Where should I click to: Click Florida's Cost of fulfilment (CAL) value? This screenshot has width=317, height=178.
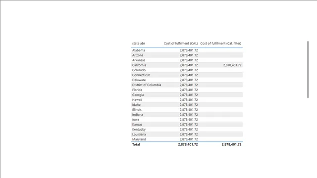[x=189, y=90]
